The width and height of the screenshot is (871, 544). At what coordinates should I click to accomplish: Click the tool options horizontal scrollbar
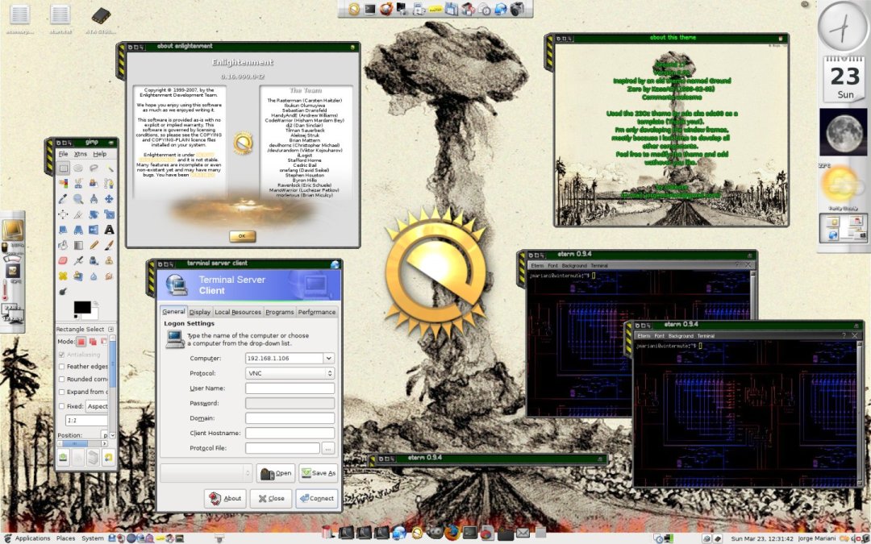pos(82,443)
